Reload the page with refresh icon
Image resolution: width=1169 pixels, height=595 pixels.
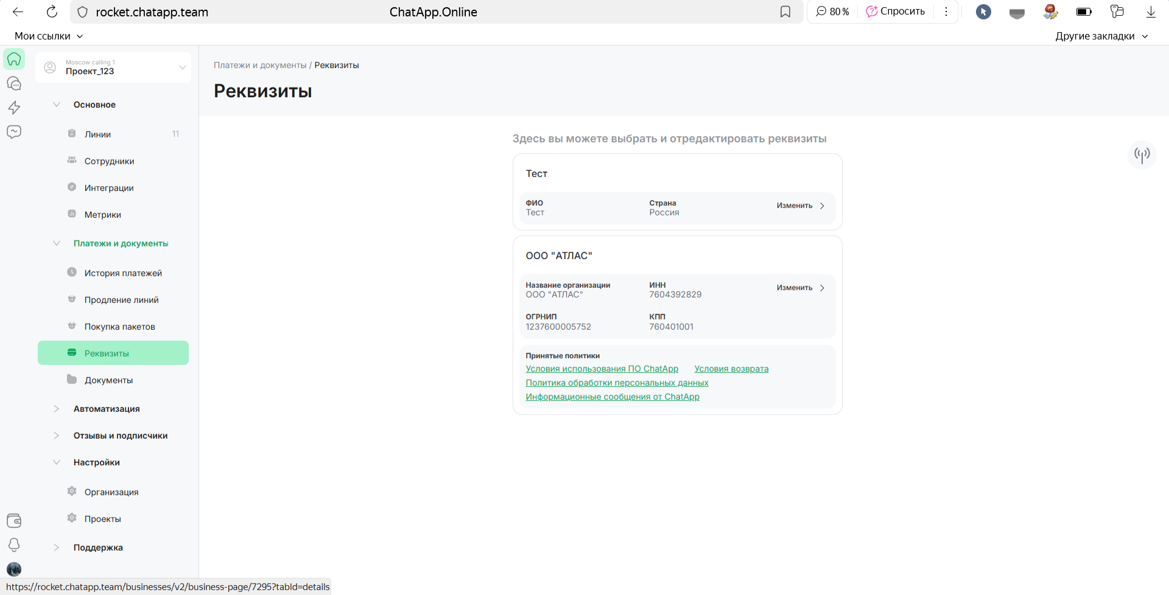click(x=52, y=12)
